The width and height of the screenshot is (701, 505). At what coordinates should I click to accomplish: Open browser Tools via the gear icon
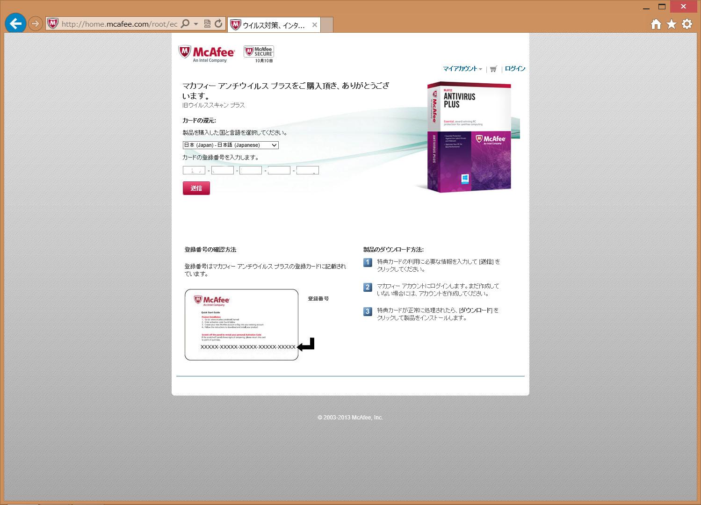[x=687, y=24]
